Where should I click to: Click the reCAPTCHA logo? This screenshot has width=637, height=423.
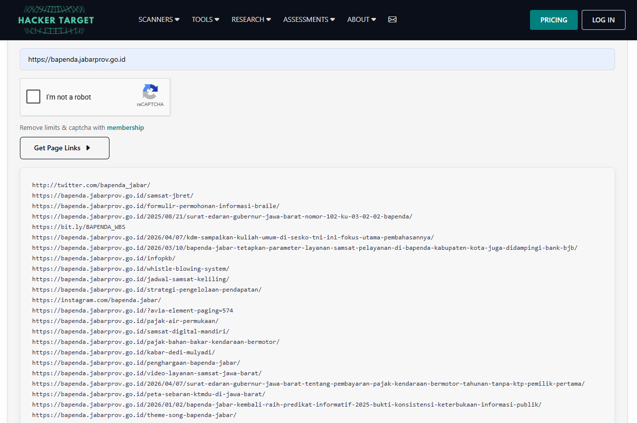tap(150, 92)
